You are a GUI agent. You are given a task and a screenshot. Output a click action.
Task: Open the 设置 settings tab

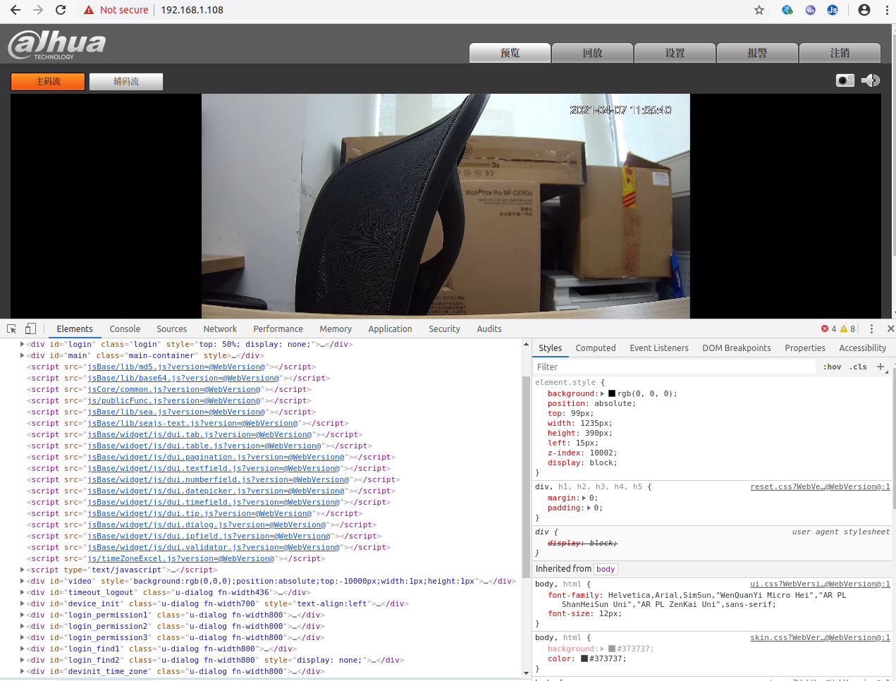coord(675,53)
